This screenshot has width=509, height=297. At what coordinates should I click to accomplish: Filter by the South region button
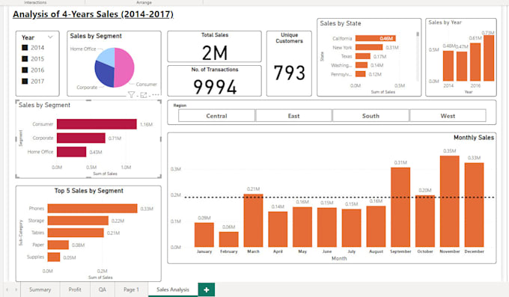(x=371, y=115)
